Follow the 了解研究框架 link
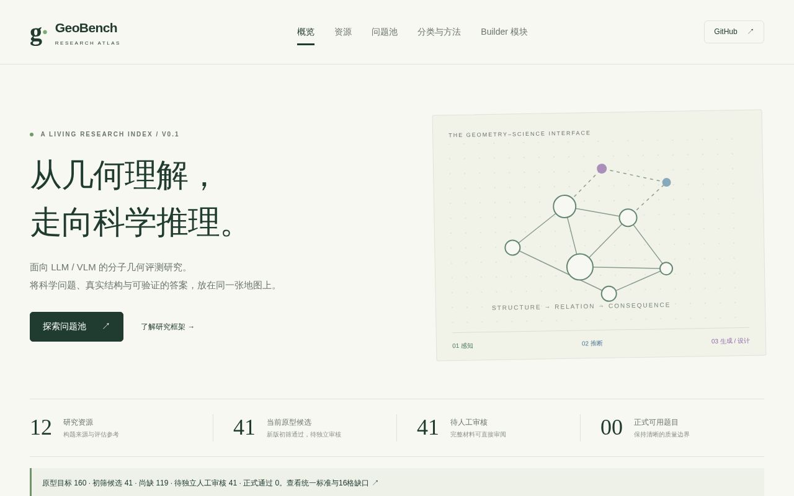The image size is (794, 496). click(x=167, y=327)
